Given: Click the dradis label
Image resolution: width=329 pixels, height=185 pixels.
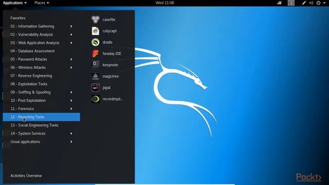Looking at the screenshot, I should (107, 42).
